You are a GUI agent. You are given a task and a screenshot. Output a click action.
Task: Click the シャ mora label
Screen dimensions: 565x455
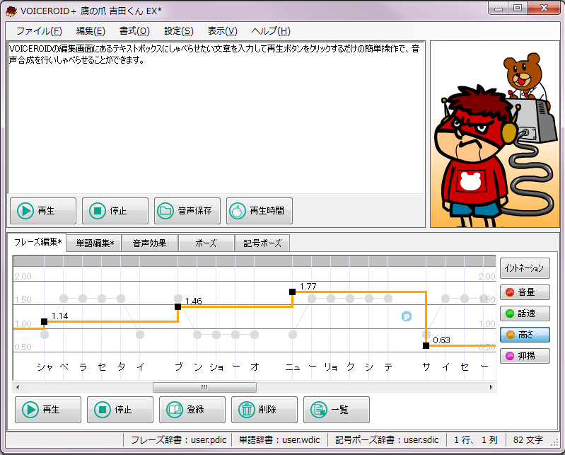point(45,367)
